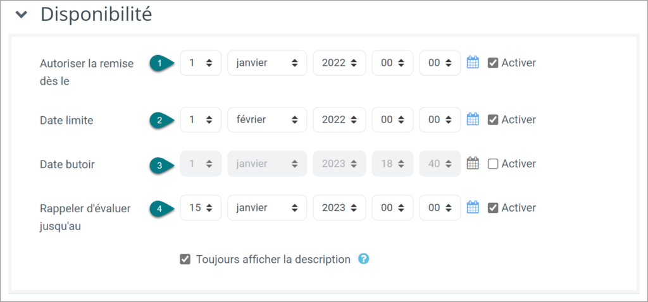Uncheck Activer for Autoriser la remise
Image resolution: width=648 pixels, height=302 pixels.
point(492,63)
